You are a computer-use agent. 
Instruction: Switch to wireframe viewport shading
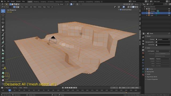tap(131, 7)
